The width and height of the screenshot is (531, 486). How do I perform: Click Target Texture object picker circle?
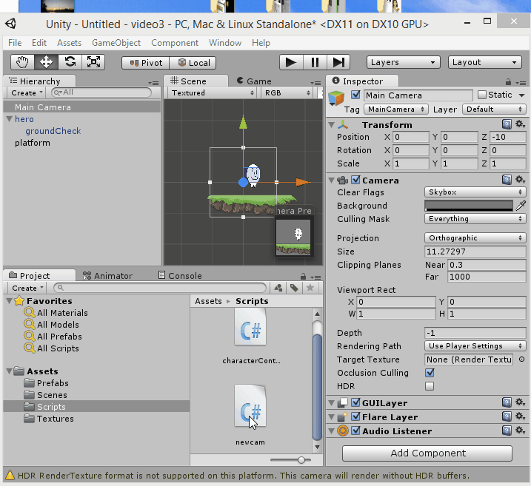(521, 360)
